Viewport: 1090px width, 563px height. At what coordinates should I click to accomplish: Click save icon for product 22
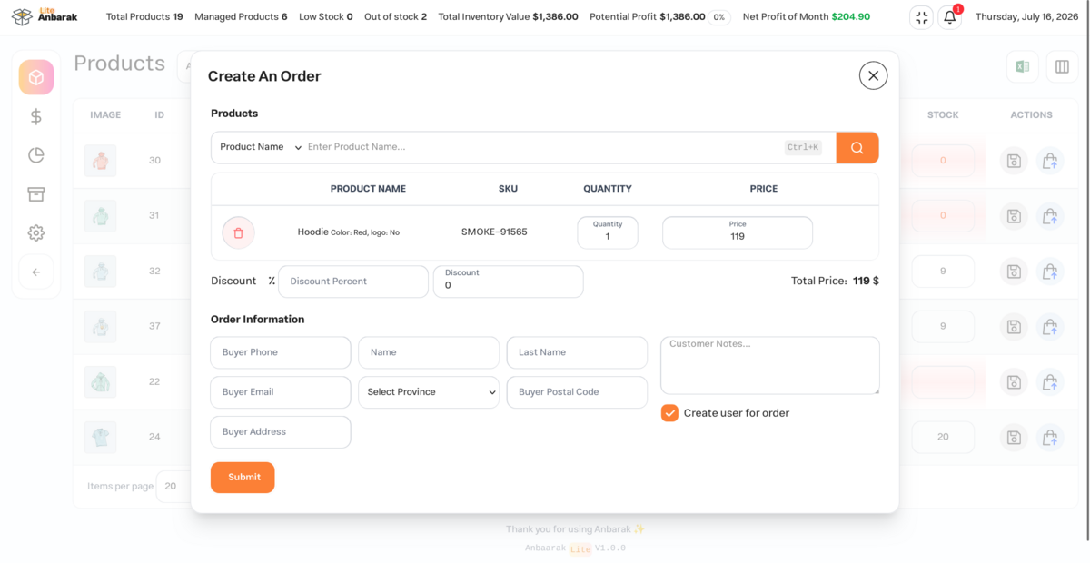coord(1014,382)
